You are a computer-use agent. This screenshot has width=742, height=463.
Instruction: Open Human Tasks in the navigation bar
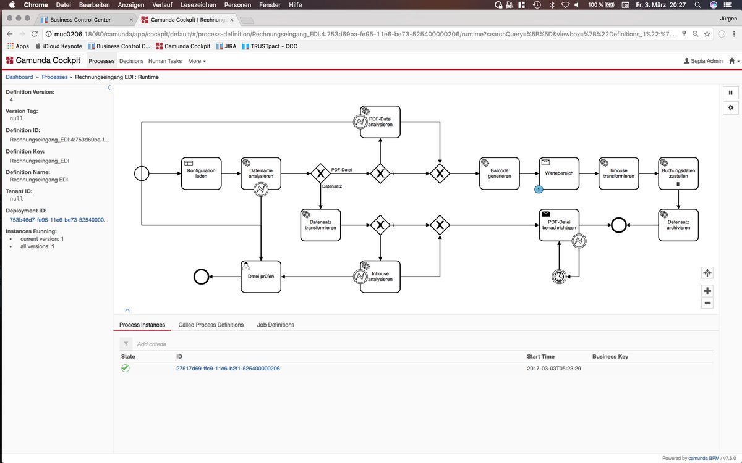pos(165,61)
